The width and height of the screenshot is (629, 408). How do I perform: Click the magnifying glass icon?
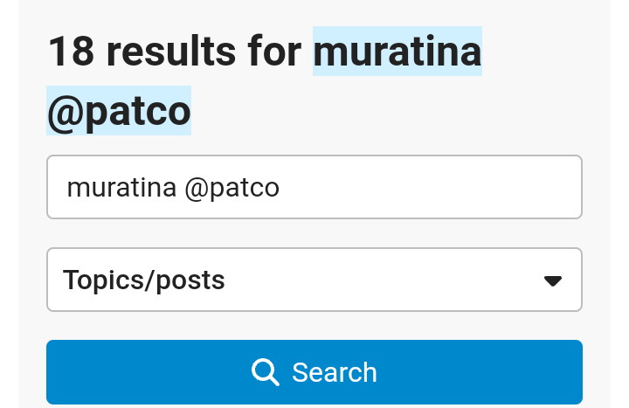click(265, 372)
